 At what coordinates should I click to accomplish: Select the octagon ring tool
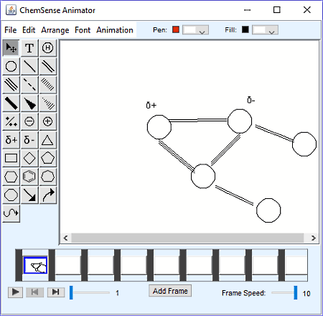tap(11, 195)
